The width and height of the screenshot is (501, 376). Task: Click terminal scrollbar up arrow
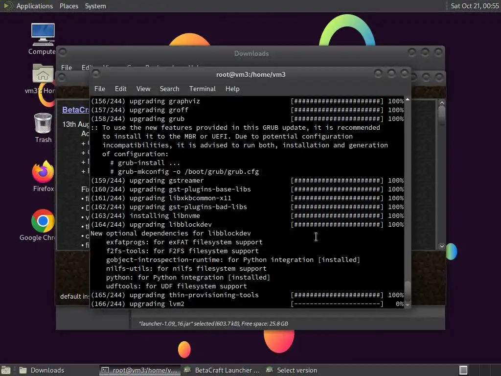tap(408, 99)
